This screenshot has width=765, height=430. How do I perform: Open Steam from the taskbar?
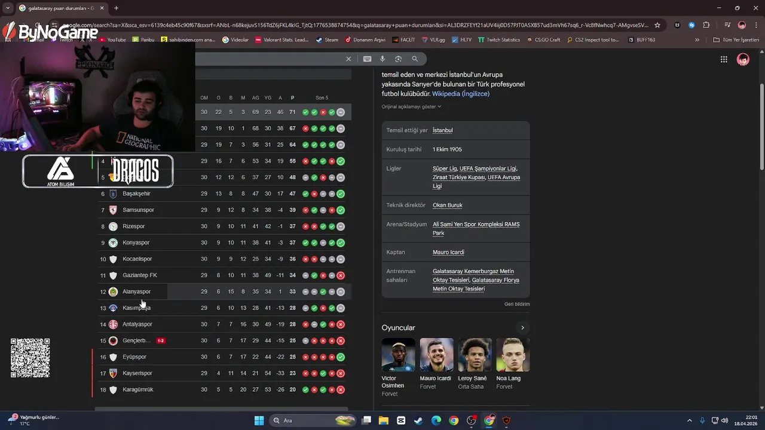pyautogui.click(x=418, y=420)
